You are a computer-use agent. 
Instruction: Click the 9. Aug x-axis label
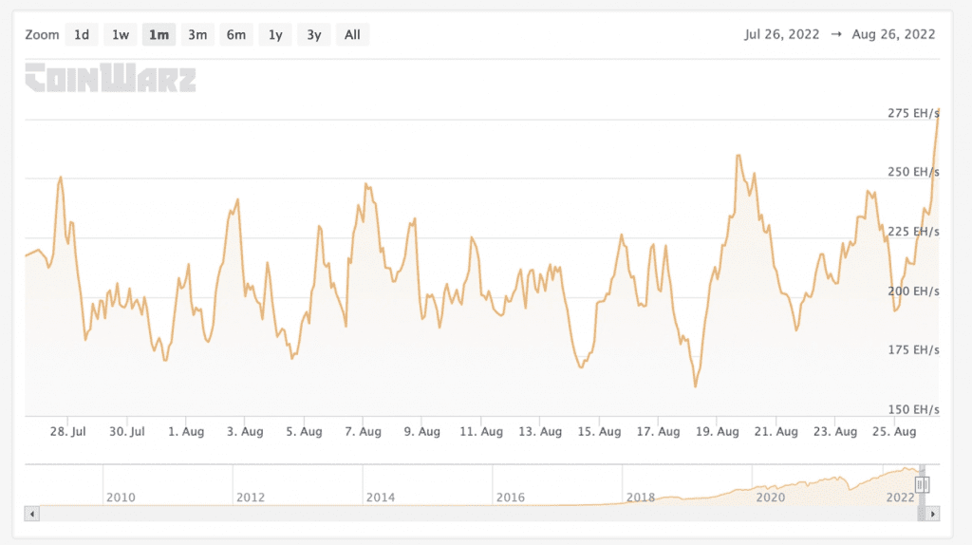click(422, 431)
